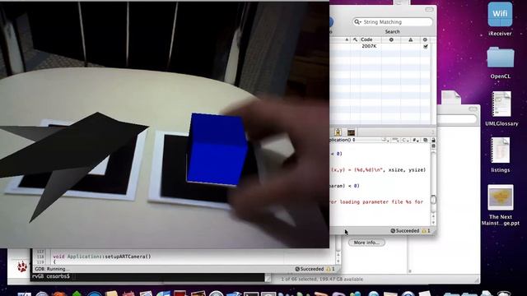527x296 pixels.
Task: Click the String Matching search field
Action: coord(393,22)
